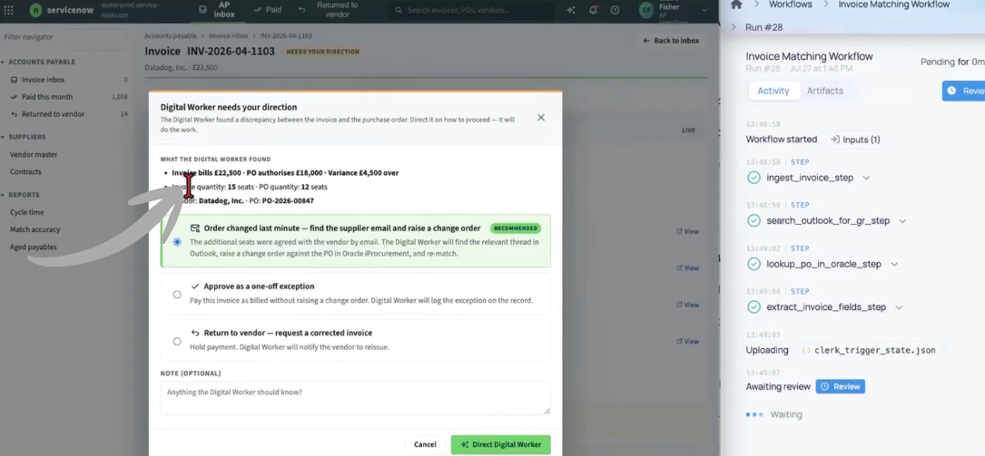Open Contracts in sidebar
This screenshot has height=456, width=985.
click(25, 172)
